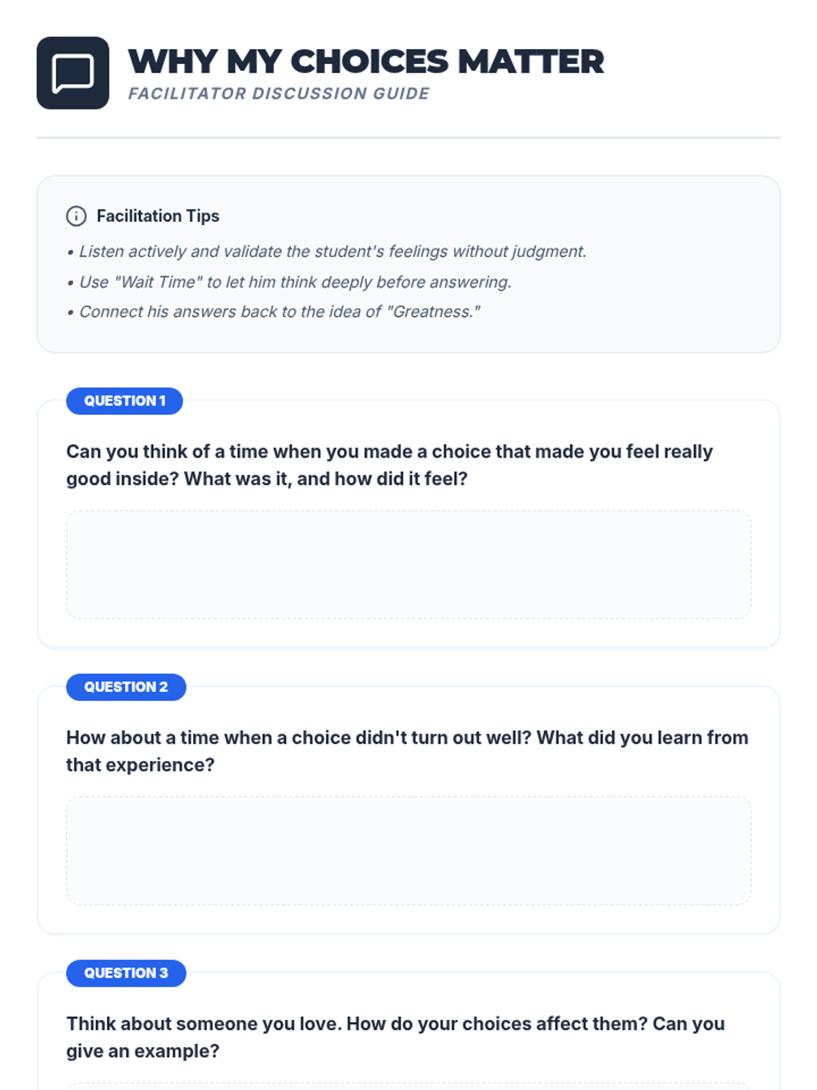Select the tip about using 'Wait Time'
The image size is (817, 1090).
click(x=295, y=282)
